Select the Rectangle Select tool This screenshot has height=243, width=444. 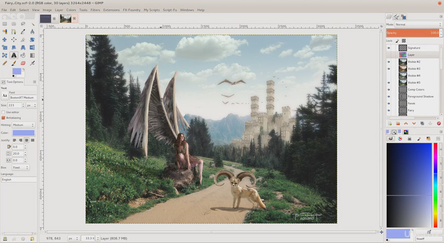[5, 24]
